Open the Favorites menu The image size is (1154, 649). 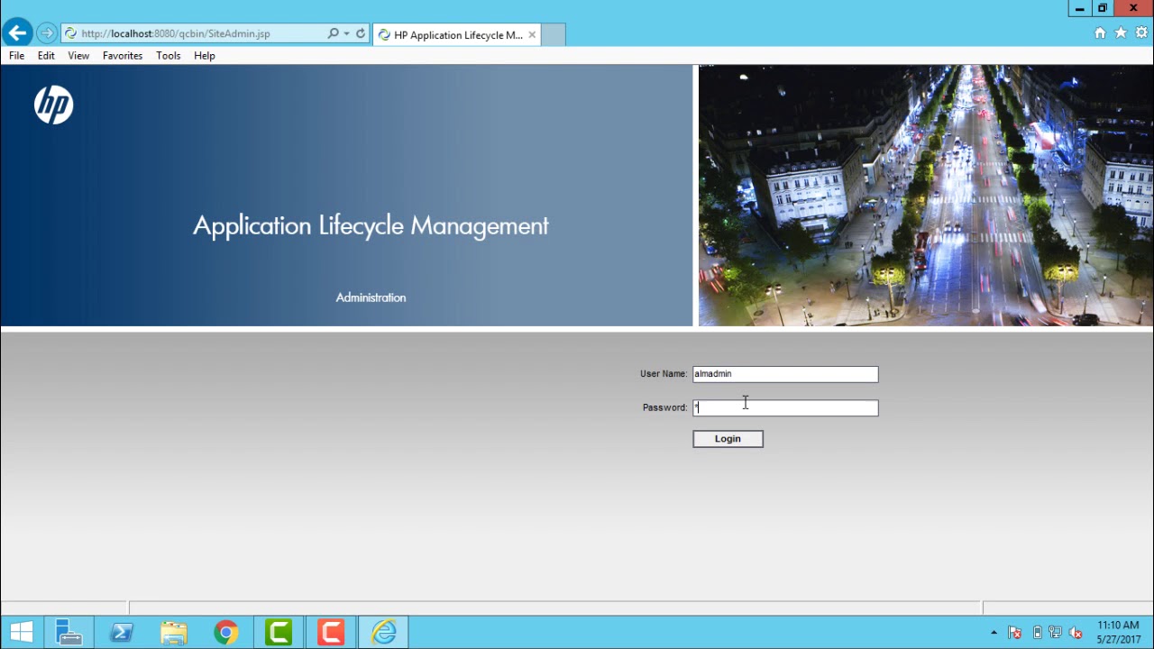point(123,56)
